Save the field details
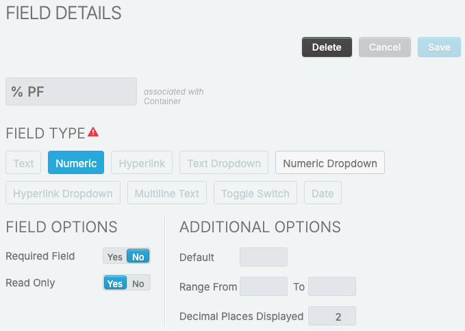Viewport: 465px width, 331px height. [x=439, y=47]
